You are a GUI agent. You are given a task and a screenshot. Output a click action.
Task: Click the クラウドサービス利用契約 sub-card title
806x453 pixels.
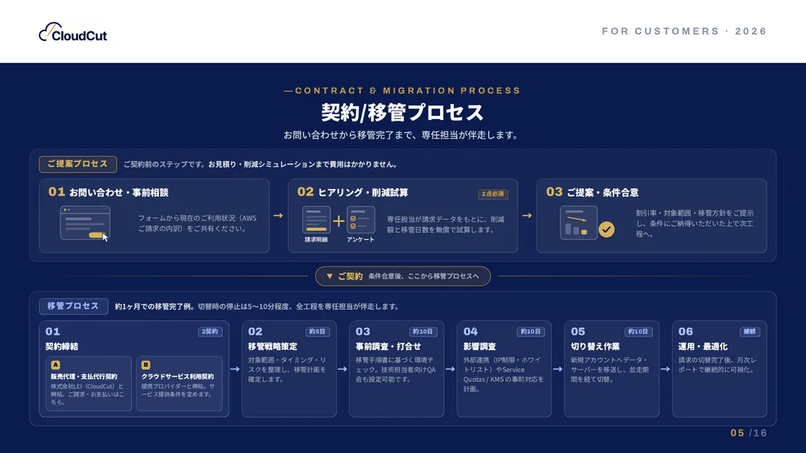point(177,377)
